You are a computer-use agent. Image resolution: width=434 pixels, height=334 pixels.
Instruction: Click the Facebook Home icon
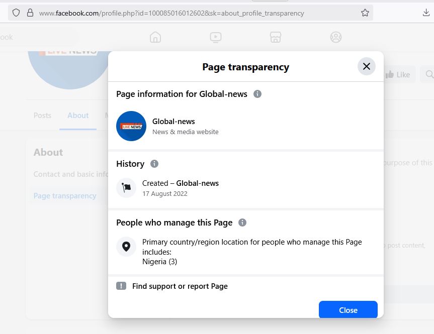pyautogui.click(x=155, y=37)
